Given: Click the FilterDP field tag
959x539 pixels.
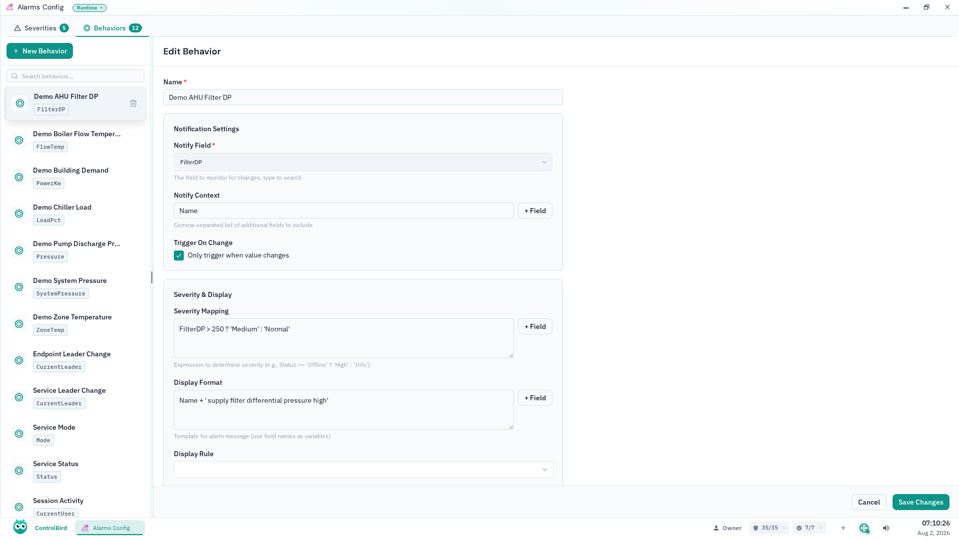Looking at the screenshot, I should coord(51,109).
